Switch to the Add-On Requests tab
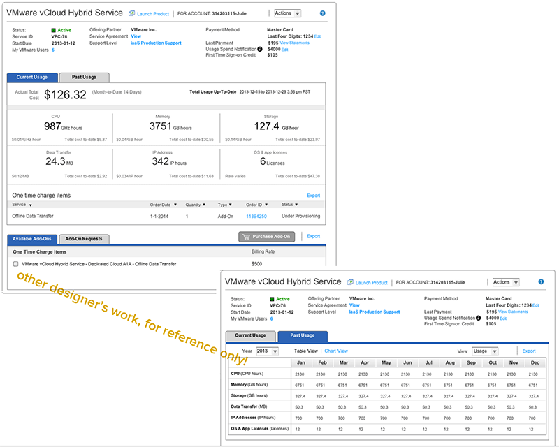 (83, 239)
